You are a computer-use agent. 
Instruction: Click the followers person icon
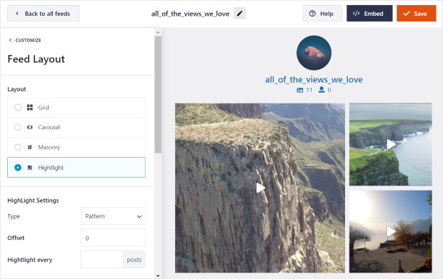[x=322, y=90]
